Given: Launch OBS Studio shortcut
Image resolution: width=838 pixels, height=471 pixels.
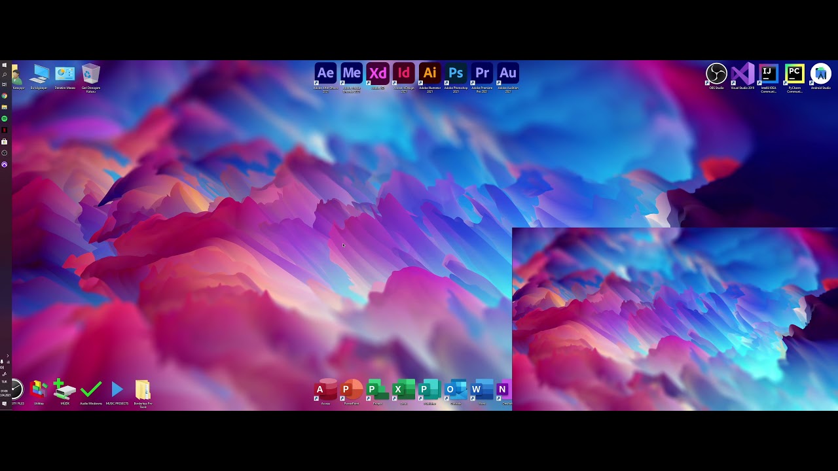Looking at the screenshot, I should [716, 76].
